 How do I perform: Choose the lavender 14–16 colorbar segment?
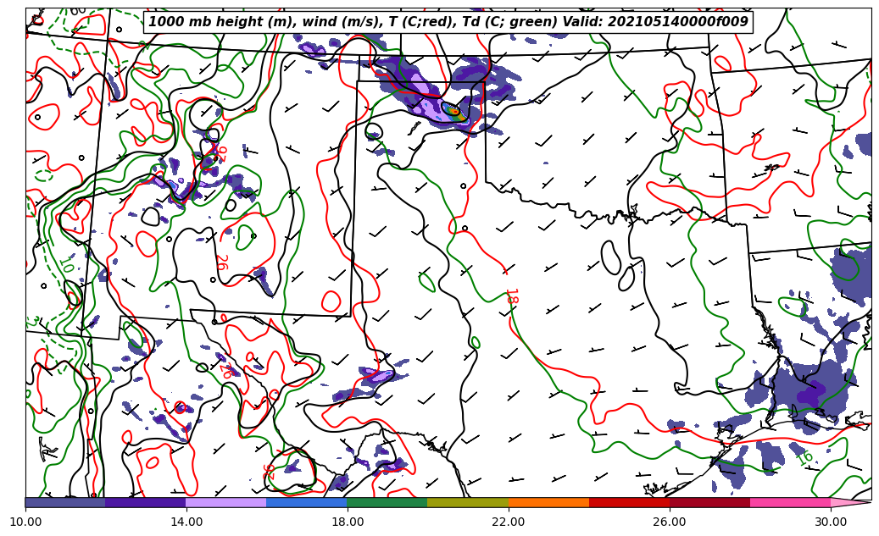[226, 502]
